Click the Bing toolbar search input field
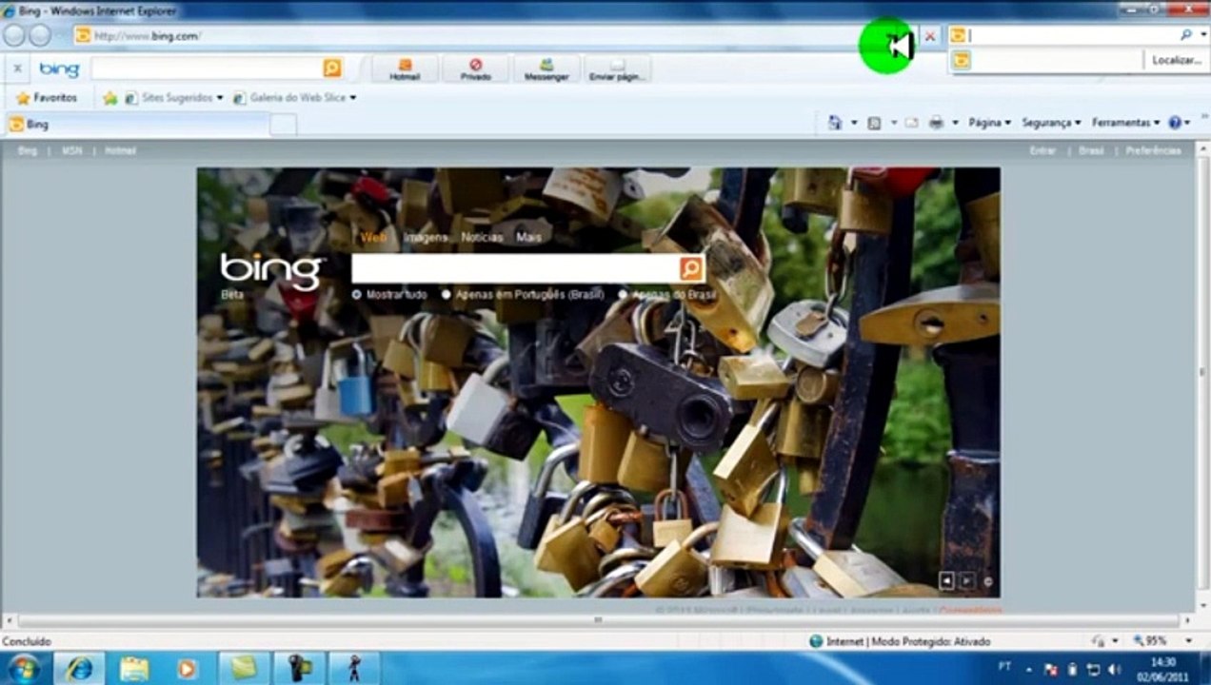 click(x=208, y=68)
